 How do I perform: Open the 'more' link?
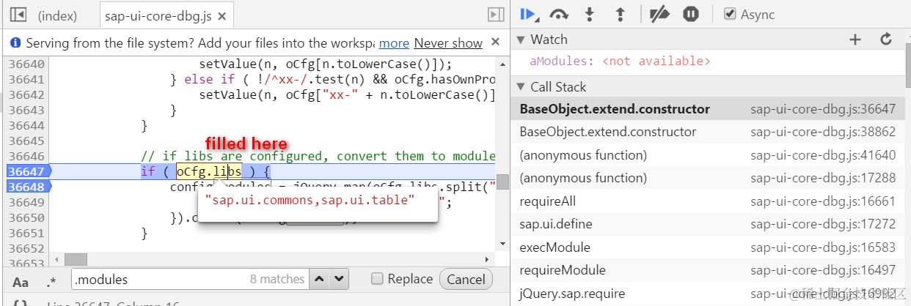point(394,43)
